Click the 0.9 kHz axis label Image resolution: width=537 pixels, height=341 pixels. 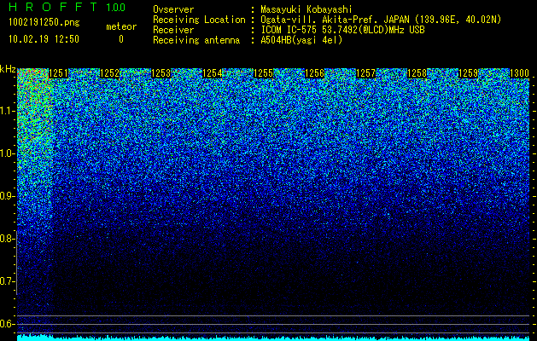pyautogui.click(x=8, y=196)
